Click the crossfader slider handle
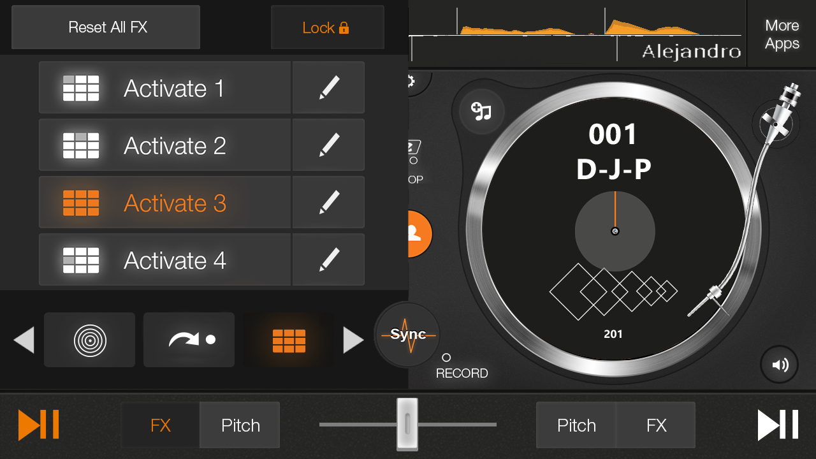The width and height of the screenshot is (816, 459). pyautogui.click(x=407, y=424)
